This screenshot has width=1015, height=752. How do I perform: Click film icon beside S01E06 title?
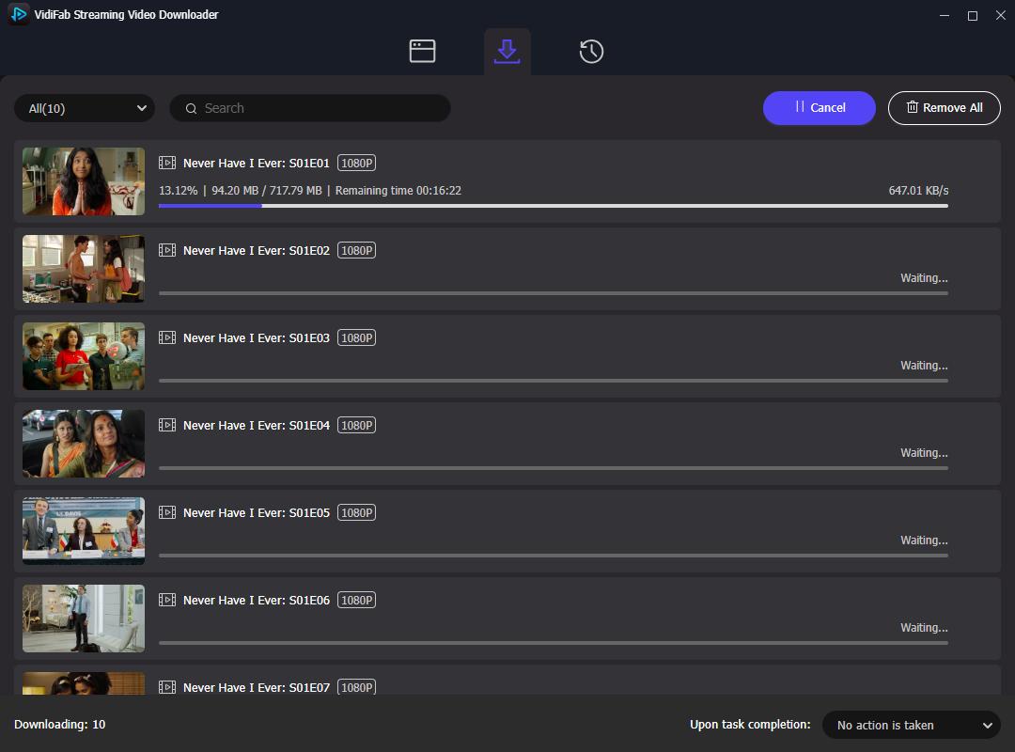[167, 600]
